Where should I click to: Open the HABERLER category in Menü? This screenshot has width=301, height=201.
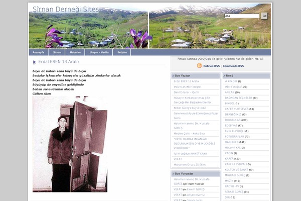(232, 142)
